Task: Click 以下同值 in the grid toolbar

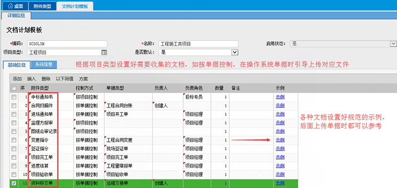Action: pos(65,79)
